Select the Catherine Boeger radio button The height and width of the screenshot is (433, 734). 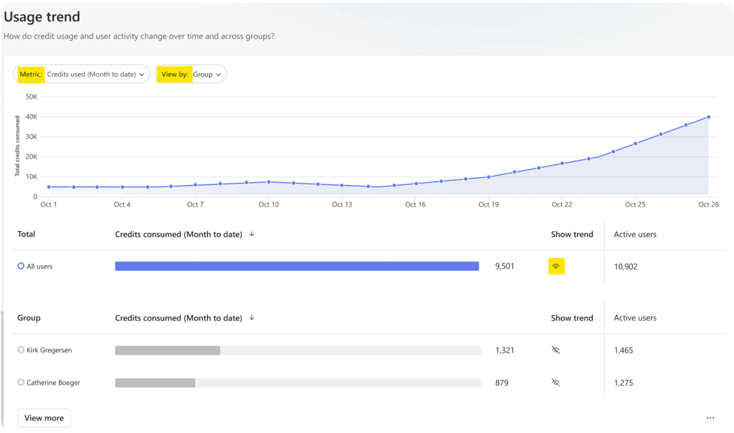point(21,382)
